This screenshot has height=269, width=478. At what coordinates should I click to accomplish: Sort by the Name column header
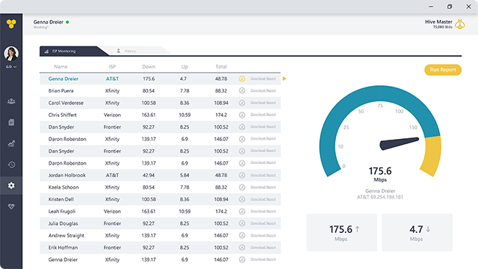tap(60, 67)
